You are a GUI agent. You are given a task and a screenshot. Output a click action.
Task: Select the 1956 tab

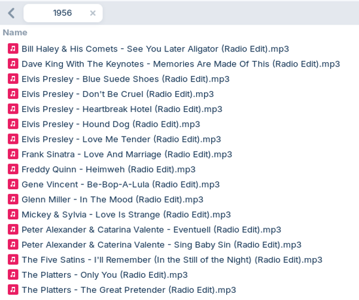(x=62, y=13)
